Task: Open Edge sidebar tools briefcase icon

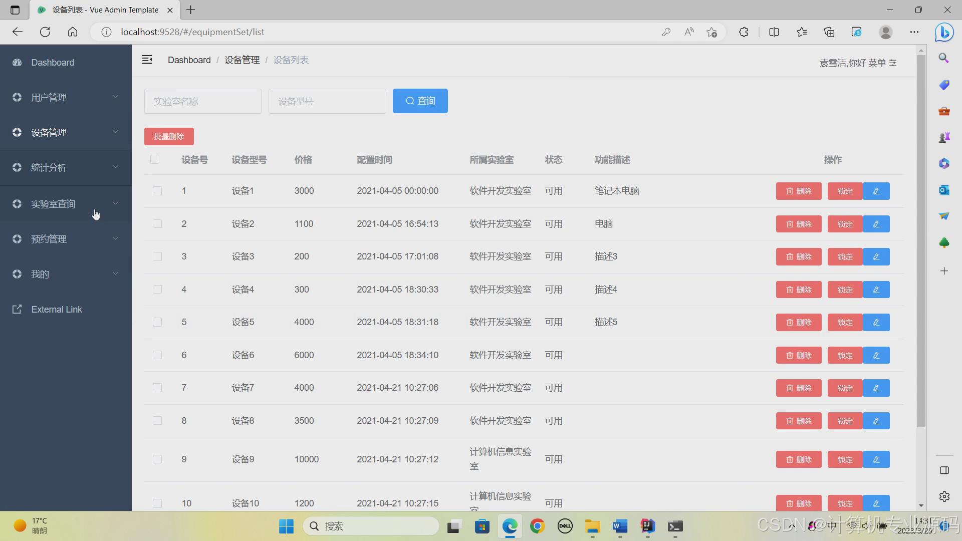Action: [x=944, y=111]
